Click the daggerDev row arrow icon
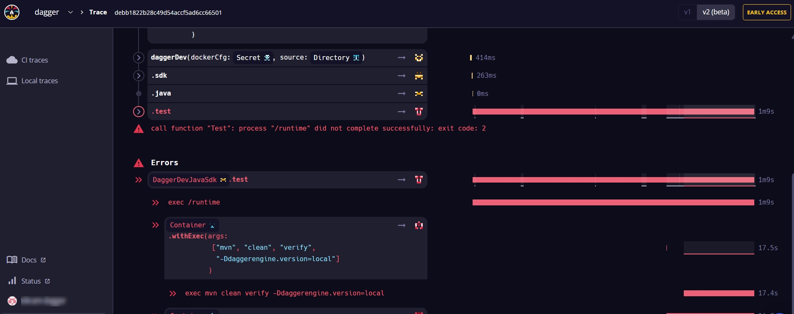Image resolution: width=794 pixels, height=314 pixels. pyautogui.click(x=402, y=57)
